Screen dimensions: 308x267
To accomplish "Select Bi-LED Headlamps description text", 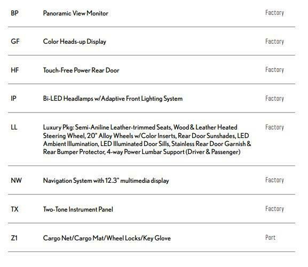I will pos(113,99).
